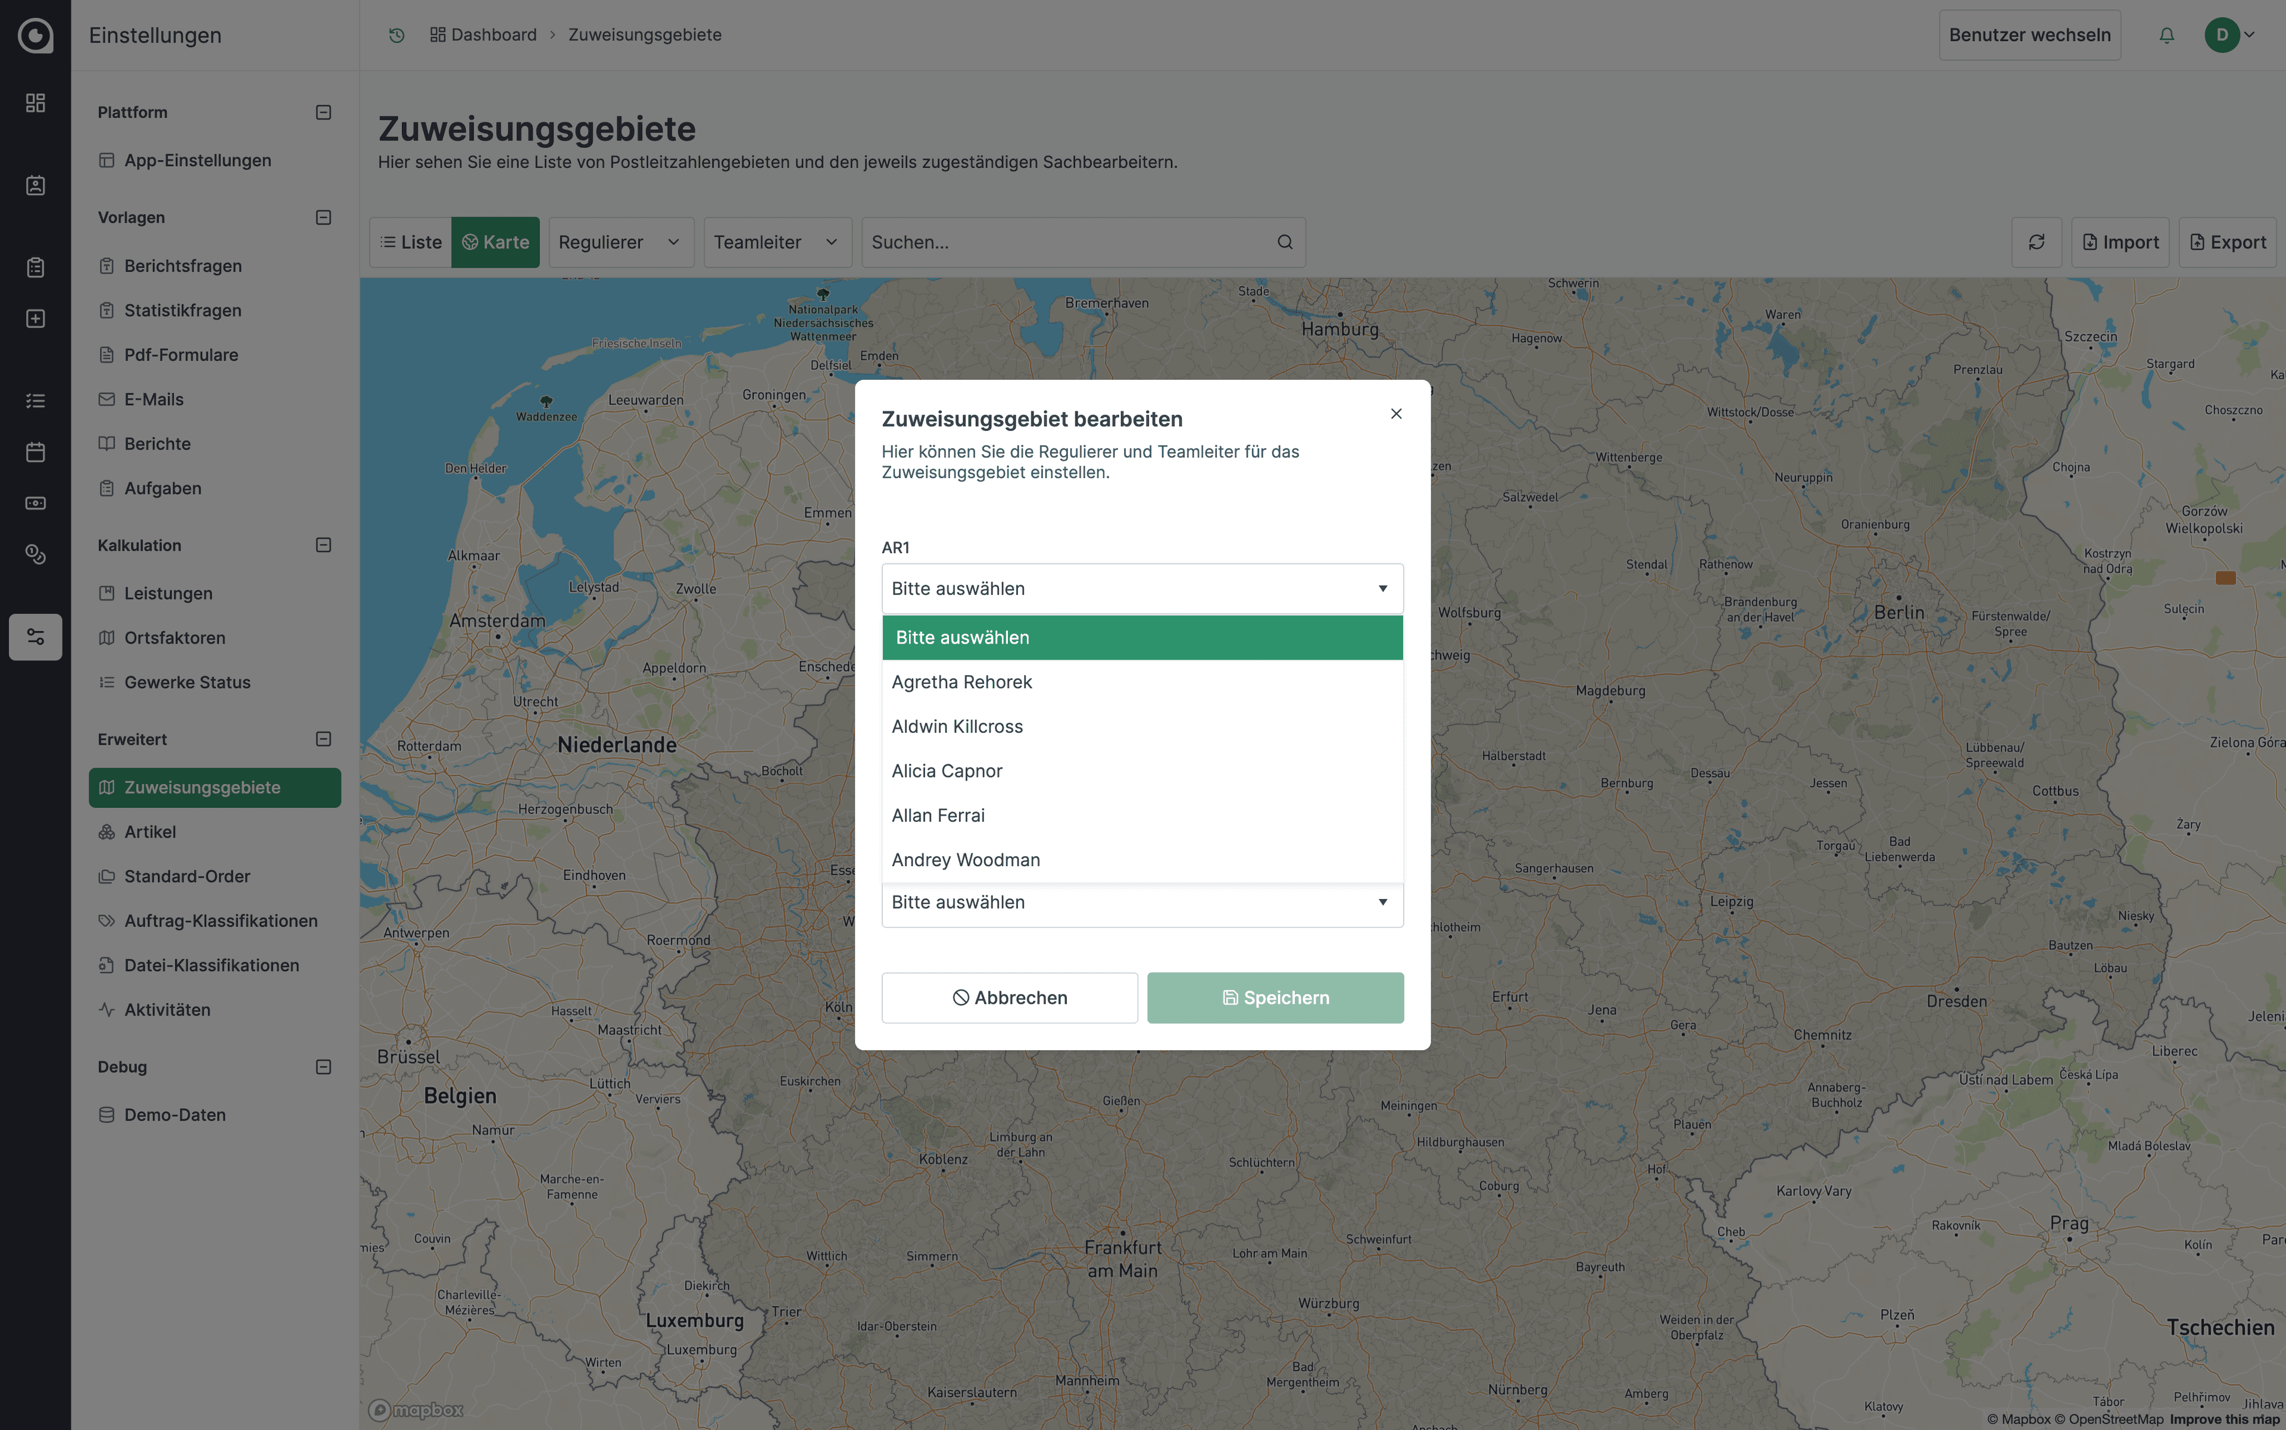Image resolution: width=2286 pixels, height=1430 pixels.
Task: Click the plus-square icon in left rail
Action: tap(35, 319)
